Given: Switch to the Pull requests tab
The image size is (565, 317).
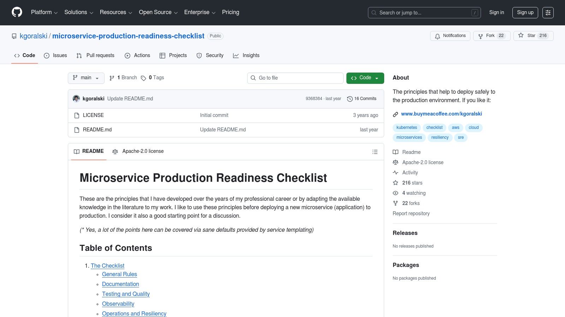Looking at the screenshot, I should 100,55.
